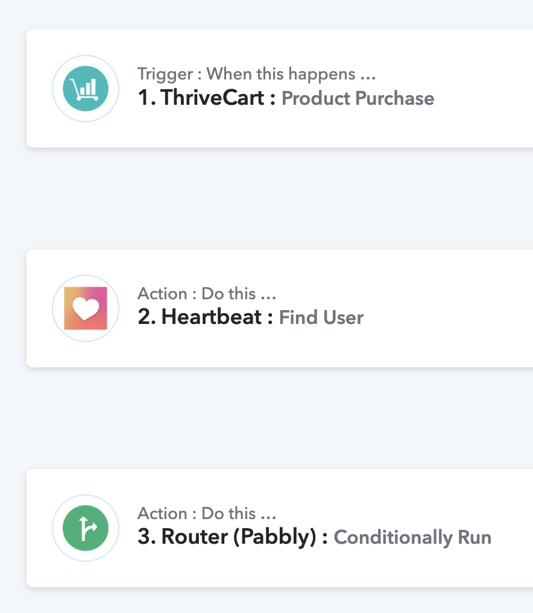Click the "Product Purchase" event text
Screen dimensions: 533x613
tap(358, 98)
